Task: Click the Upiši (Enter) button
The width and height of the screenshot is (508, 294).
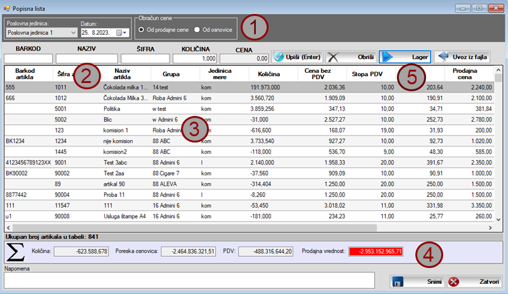Action: [x=297, y=57]
